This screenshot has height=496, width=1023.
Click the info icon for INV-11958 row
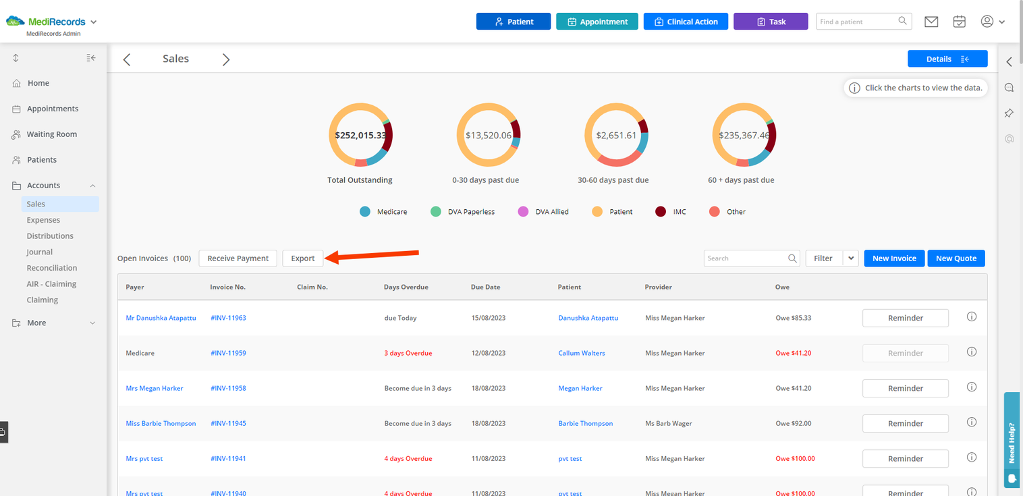tap(972, 387)
